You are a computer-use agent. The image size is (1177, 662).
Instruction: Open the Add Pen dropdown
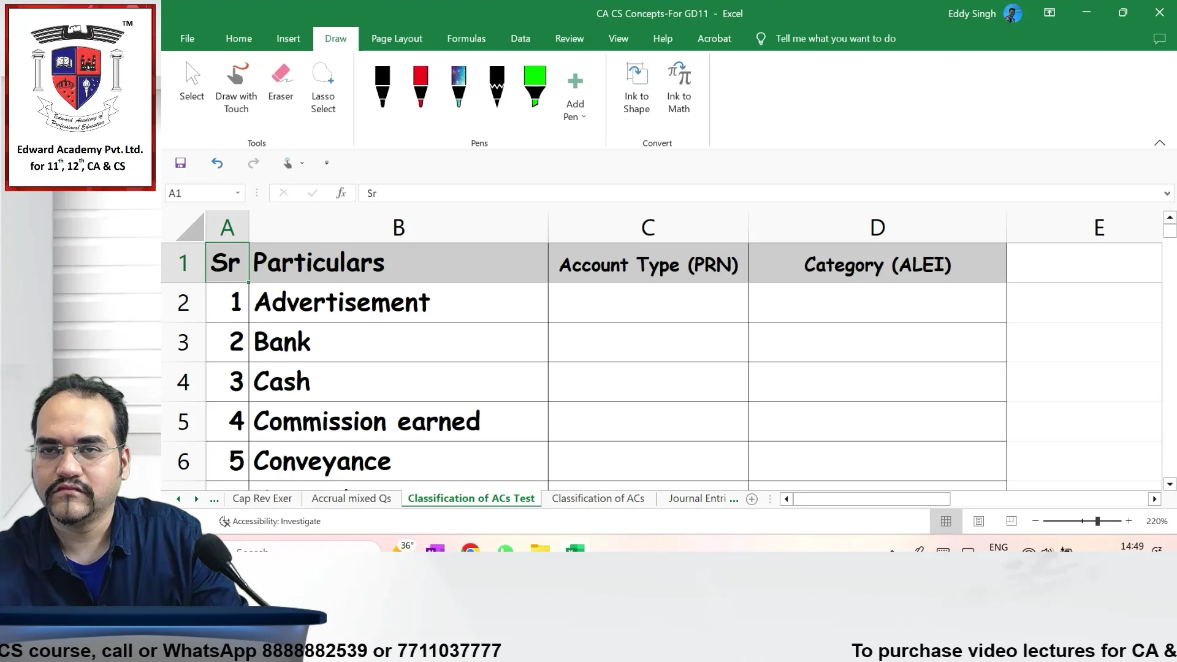[x=574, y=95]
